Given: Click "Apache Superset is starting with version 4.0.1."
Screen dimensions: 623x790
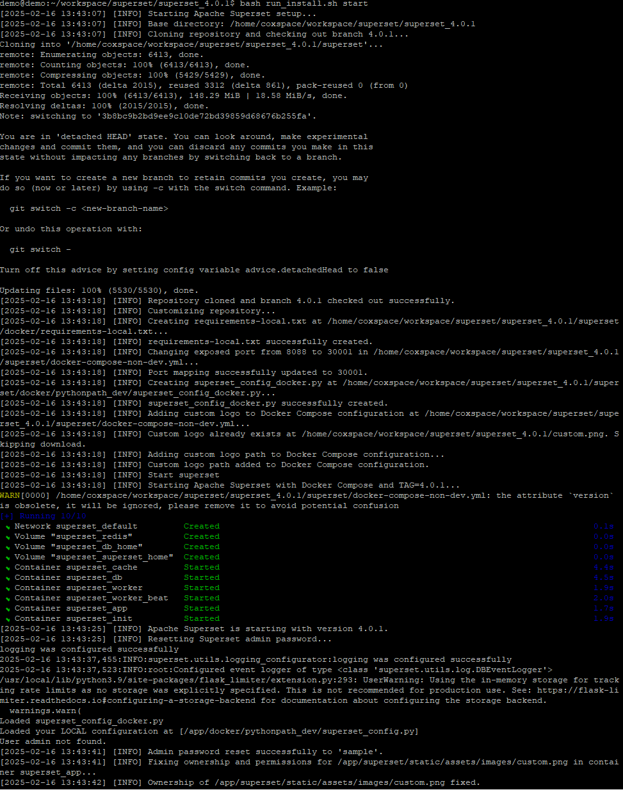Looking at the screenshot, I should pos(268,629).
